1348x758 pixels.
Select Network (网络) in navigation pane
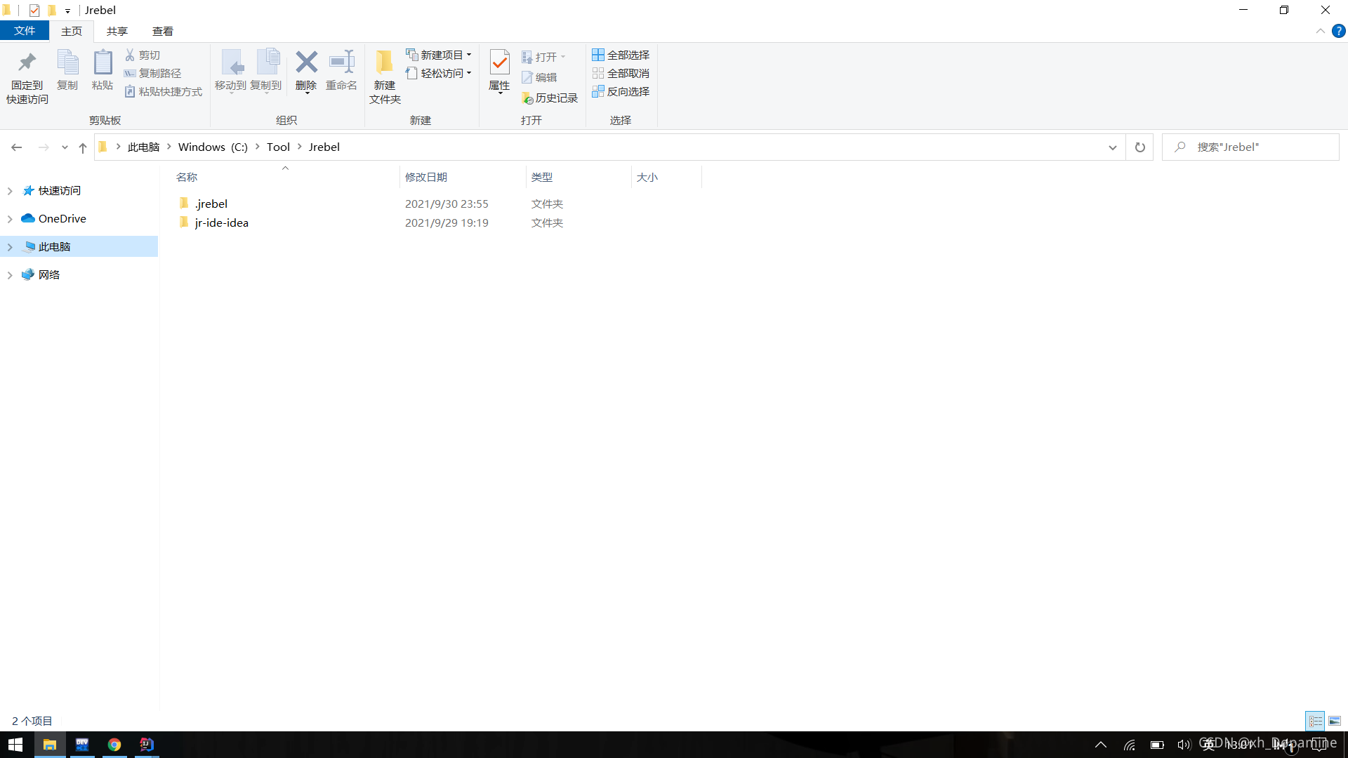[x=49, y=275]
